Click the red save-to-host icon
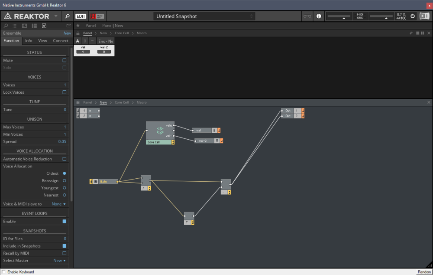 (x=93, y=16)
